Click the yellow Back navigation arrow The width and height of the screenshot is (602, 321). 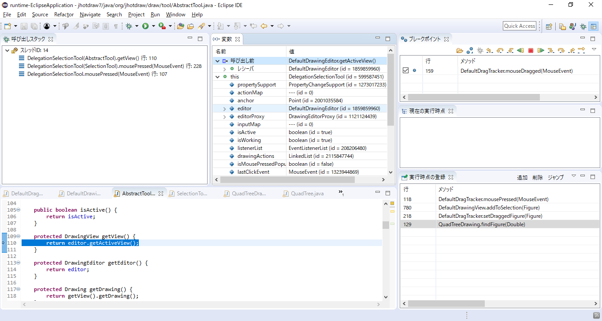pos(264,26)
